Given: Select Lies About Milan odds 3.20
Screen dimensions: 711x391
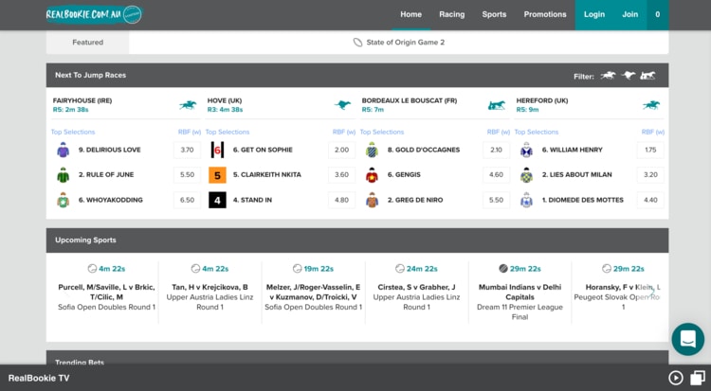Looking at the screenshot, I should click(x=650, y=175).
